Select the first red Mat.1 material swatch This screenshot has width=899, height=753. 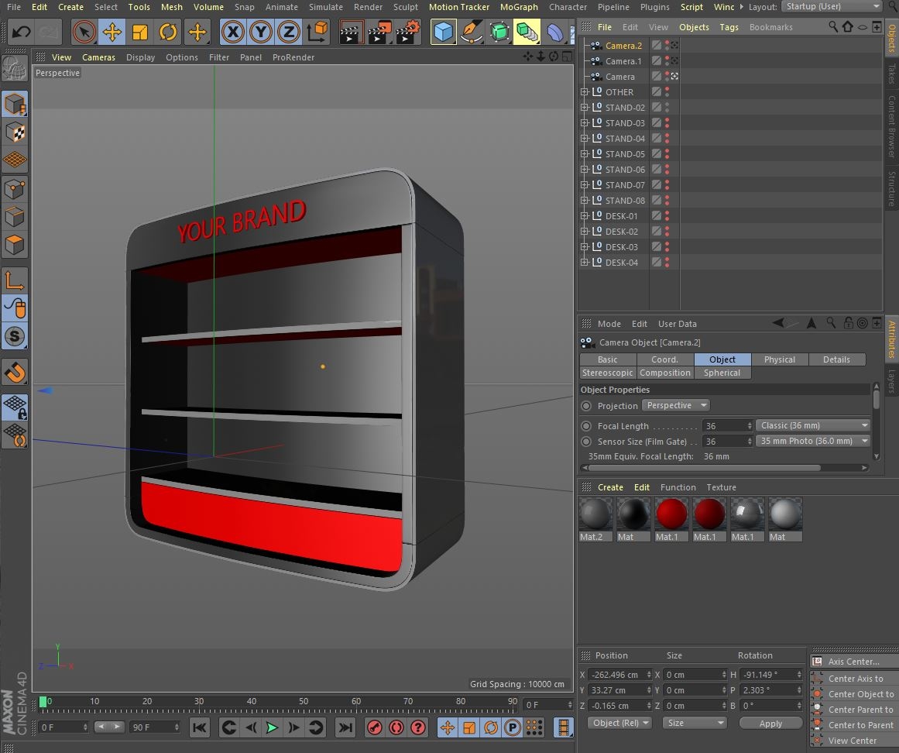click(x=671, y=514)
